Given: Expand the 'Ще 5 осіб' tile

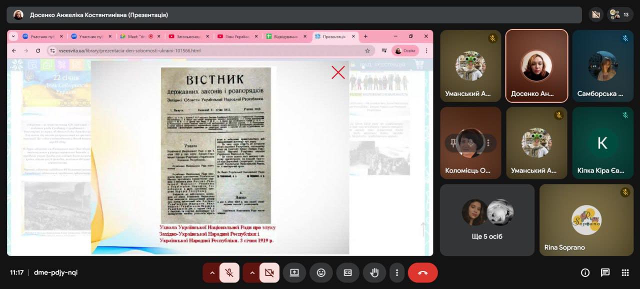Looking at the screenshot, I should pos(487,220).
